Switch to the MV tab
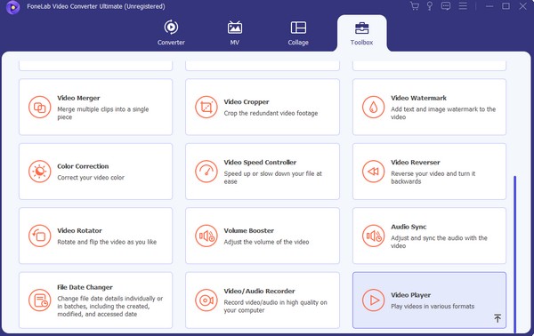This screenshot has width=534, height=336. (235, 33)
